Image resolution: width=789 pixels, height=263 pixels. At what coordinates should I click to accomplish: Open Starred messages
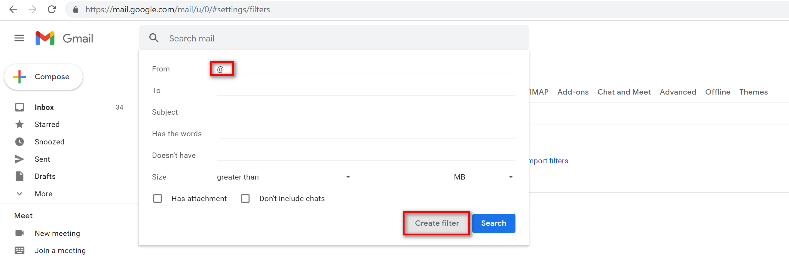pos(47,125)
